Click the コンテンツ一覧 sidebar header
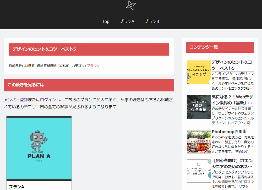 220,47
